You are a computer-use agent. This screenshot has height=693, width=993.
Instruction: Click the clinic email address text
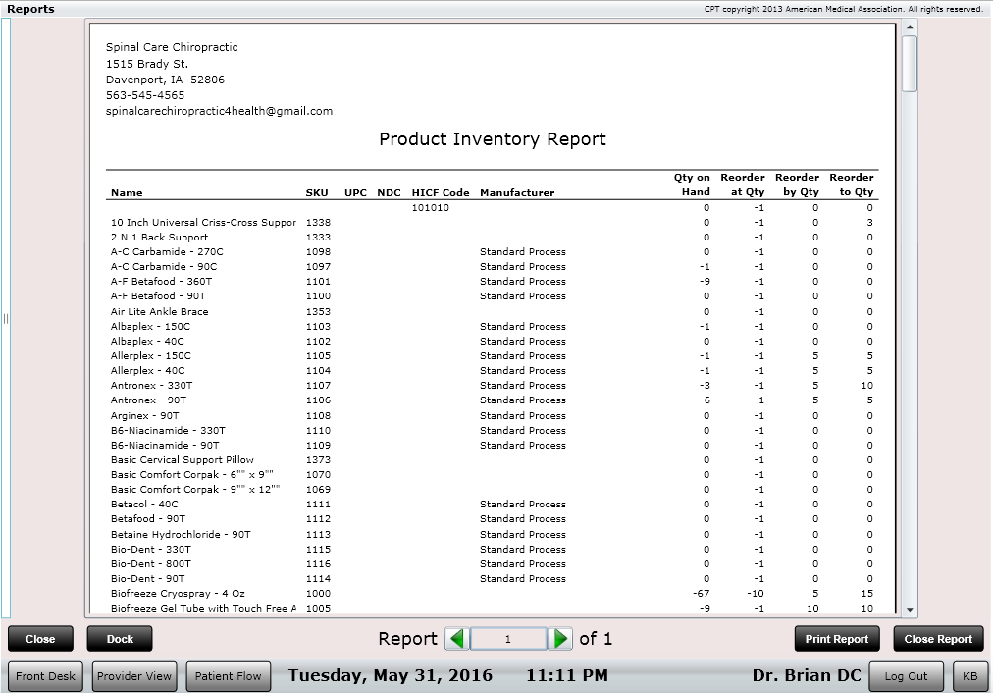click(x=223, y=111)
